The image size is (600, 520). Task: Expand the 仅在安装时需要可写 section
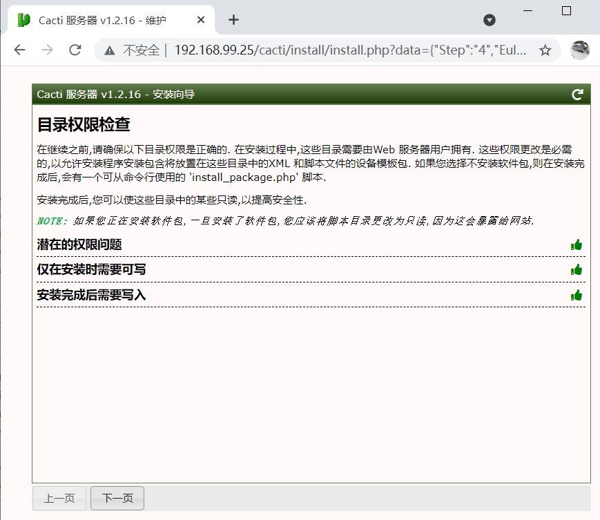91,269
